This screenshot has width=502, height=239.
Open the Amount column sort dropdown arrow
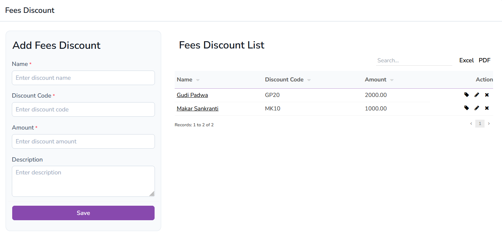pos(392,80)
